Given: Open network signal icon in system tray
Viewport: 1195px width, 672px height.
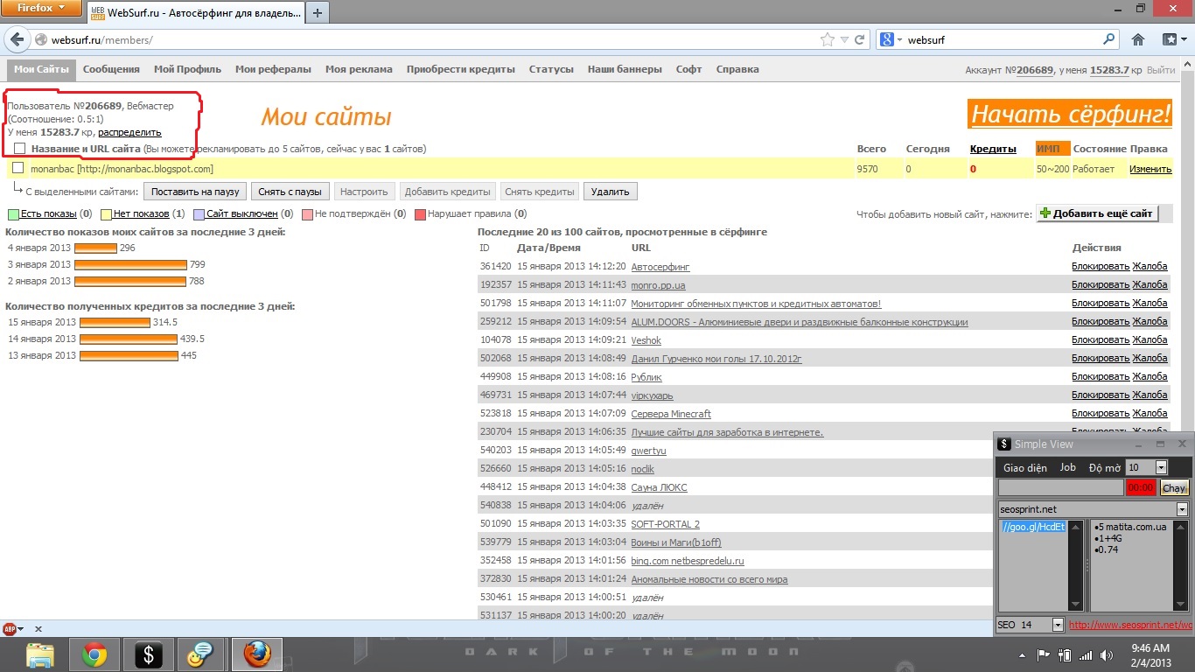Looking at the screenshot, I should tap(1086, 654).
